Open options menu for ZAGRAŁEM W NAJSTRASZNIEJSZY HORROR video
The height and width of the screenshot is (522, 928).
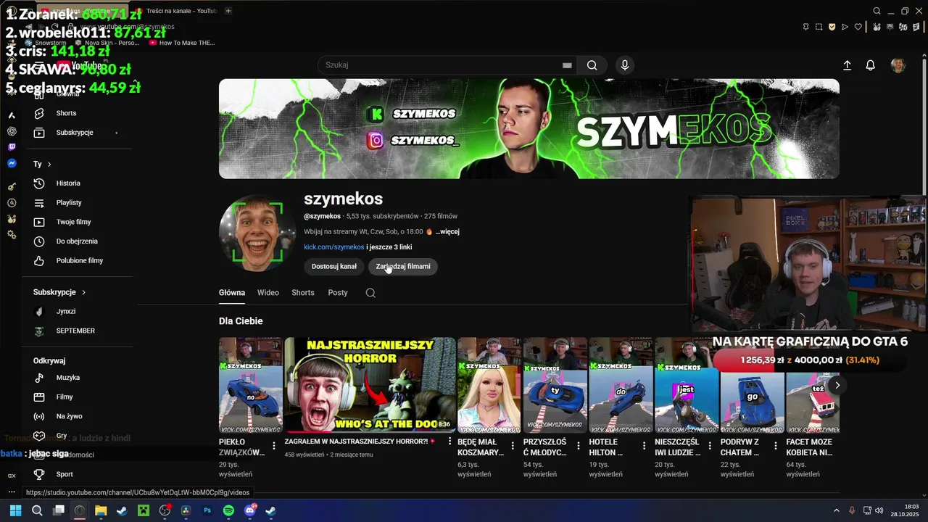pyautogui.click(x=449, y=442)
